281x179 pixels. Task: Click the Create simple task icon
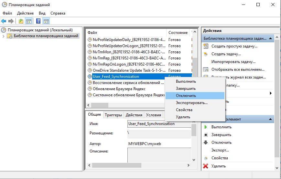pyautogui.click(x=206, y=46)
